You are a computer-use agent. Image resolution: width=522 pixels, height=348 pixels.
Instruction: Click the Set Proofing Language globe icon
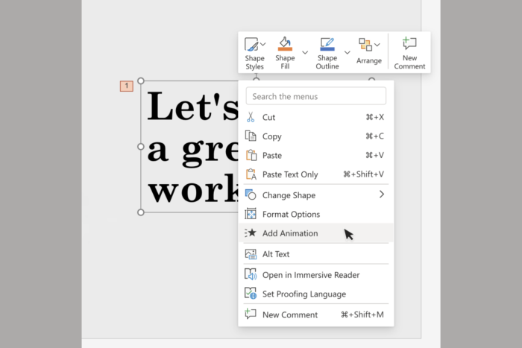[251, 294]
